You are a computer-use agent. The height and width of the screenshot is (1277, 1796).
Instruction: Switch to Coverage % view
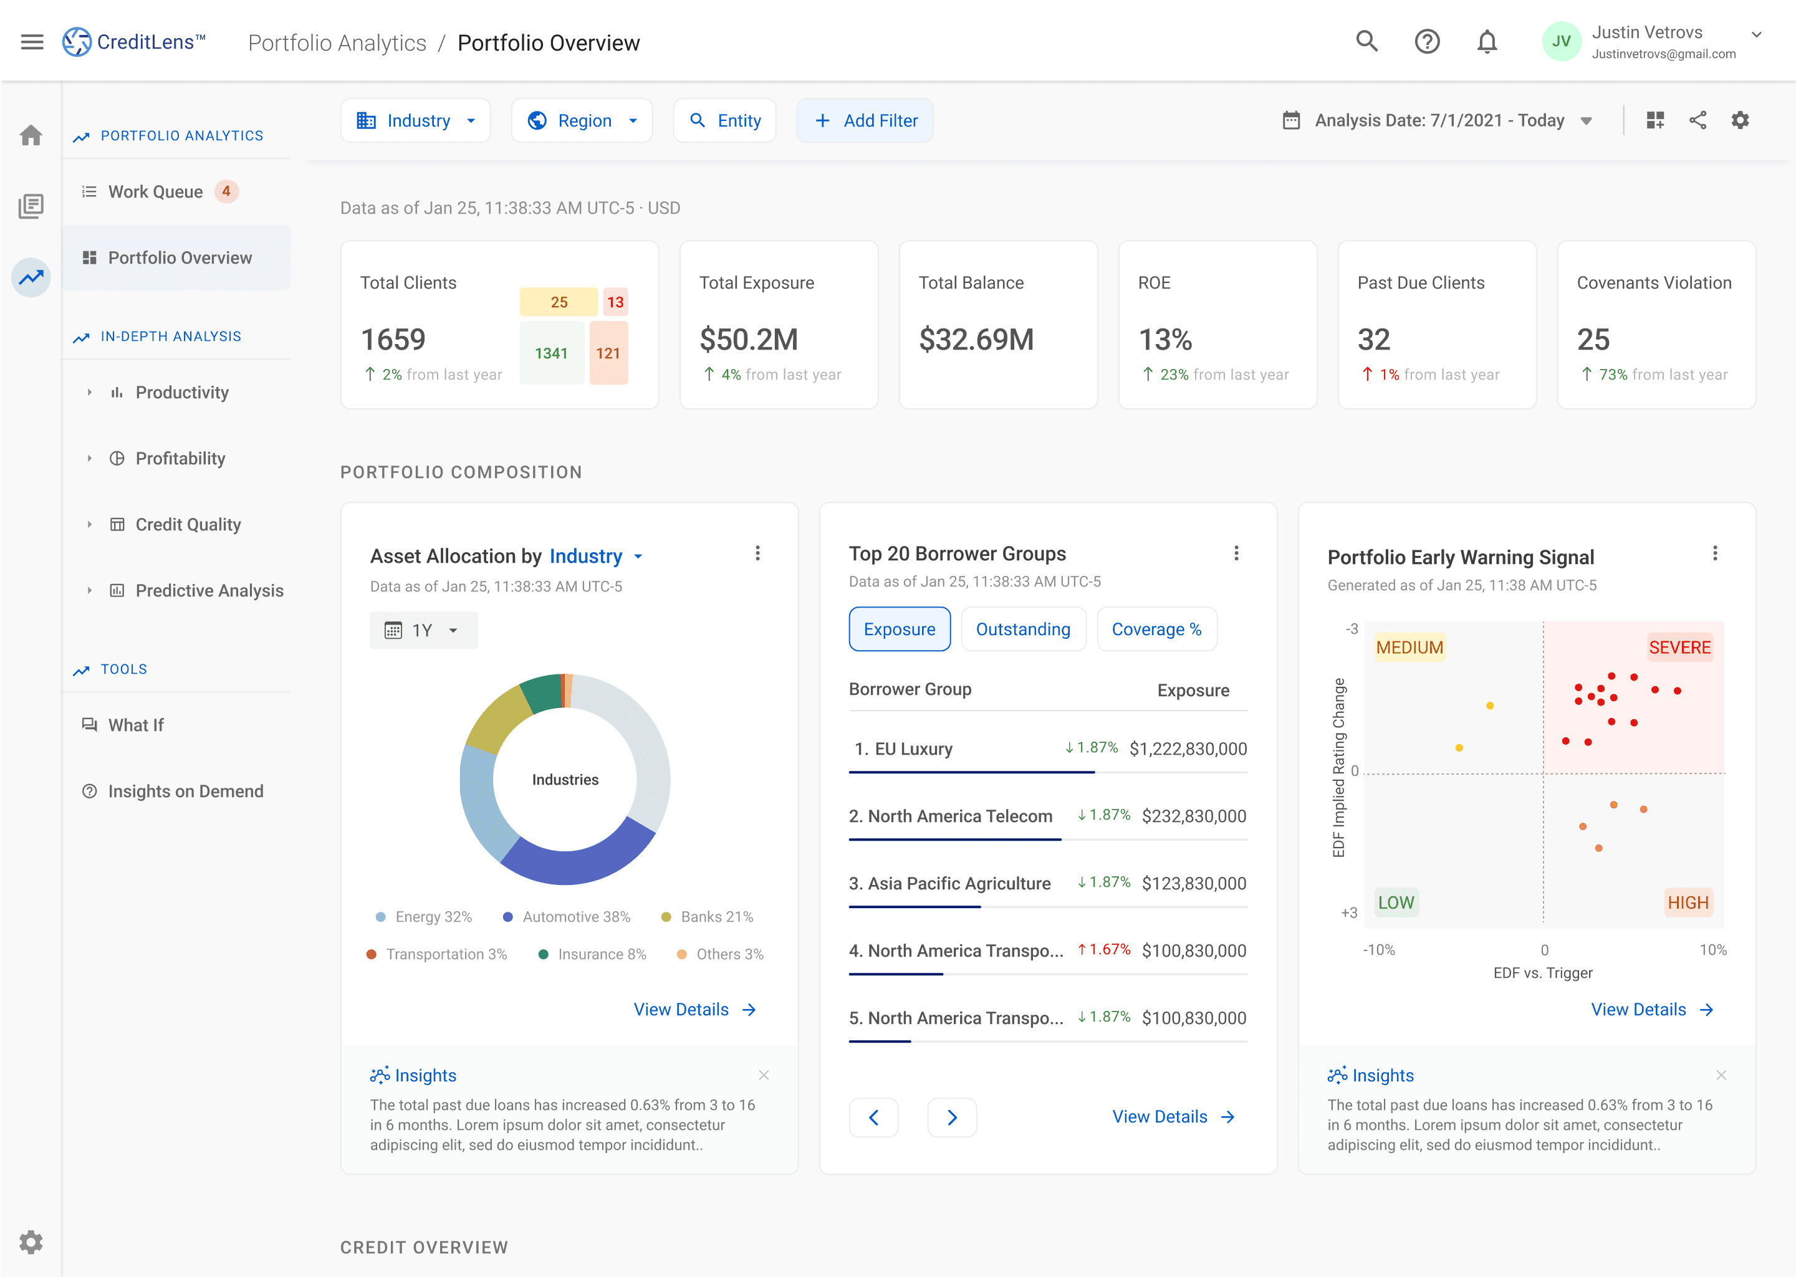click(x=1156, y=629)
